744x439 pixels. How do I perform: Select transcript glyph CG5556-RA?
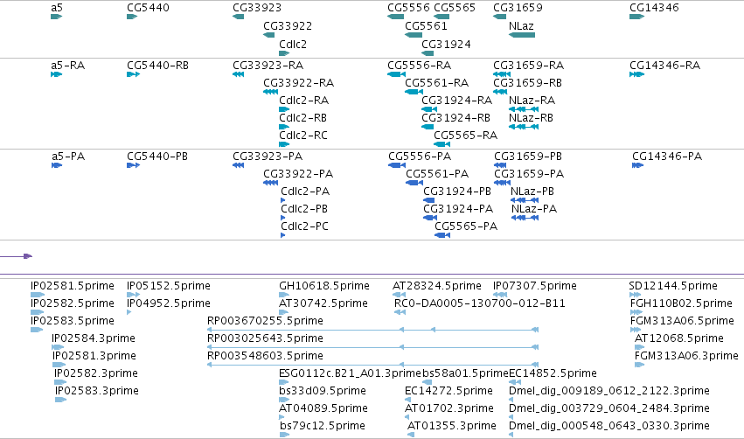click(x=396, y=74)
